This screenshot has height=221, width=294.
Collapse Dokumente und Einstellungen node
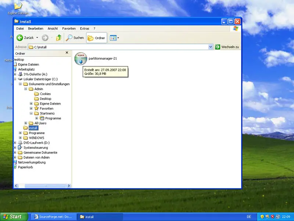click(20, 84)
